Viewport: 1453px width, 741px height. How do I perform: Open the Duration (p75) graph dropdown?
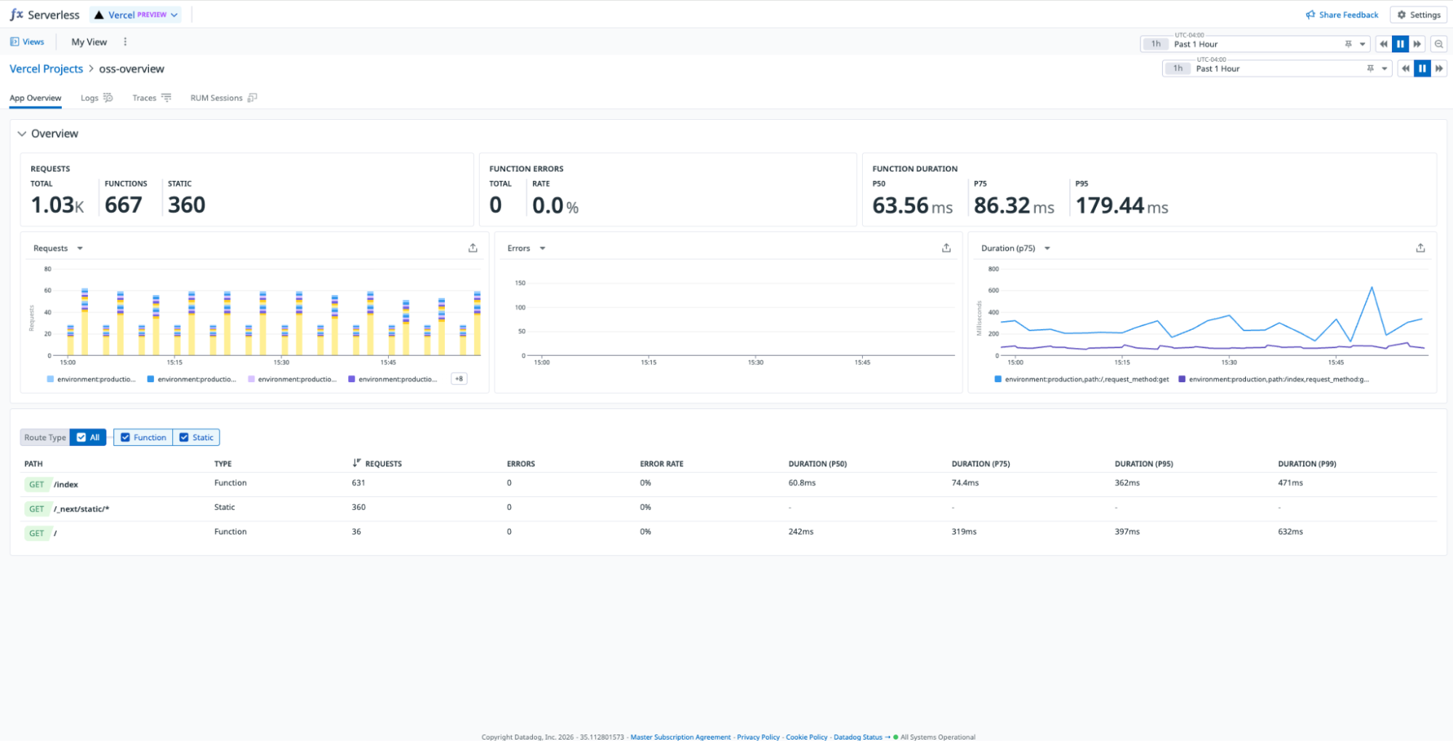(1047, 248)
